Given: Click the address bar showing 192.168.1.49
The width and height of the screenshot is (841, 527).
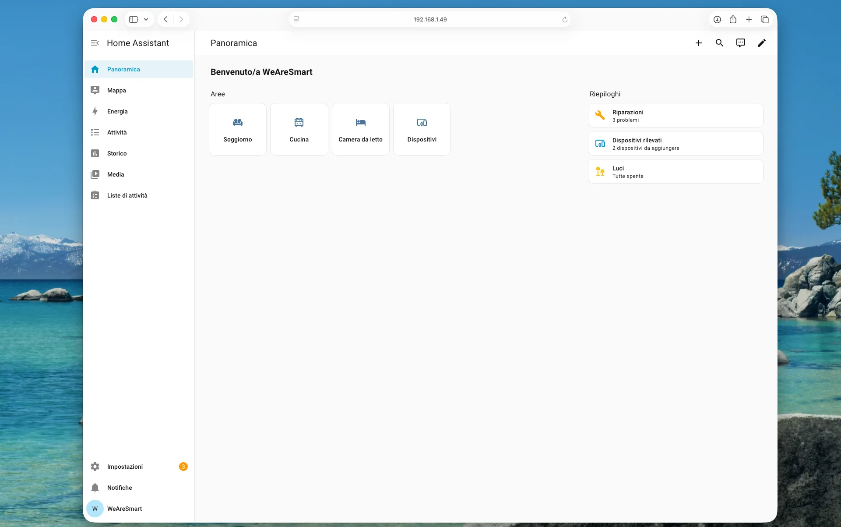Looking at the screenshot, I should click(x=430, y=19).
